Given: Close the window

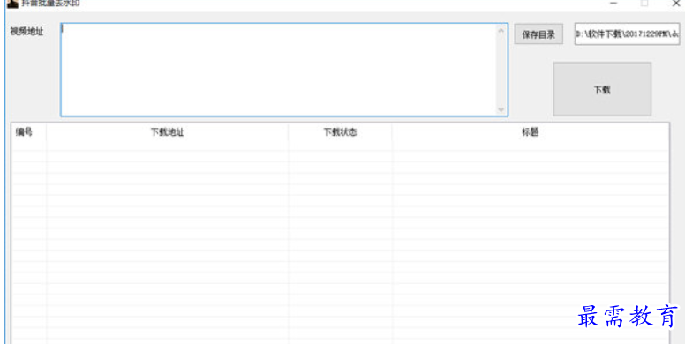Looking at the screenshot, I should pos(676,4).
